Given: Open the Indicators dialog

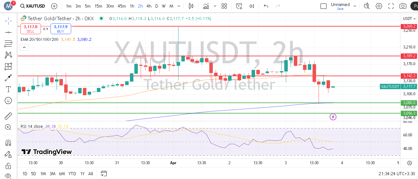Looking at the screenshot, I should 206,6.
